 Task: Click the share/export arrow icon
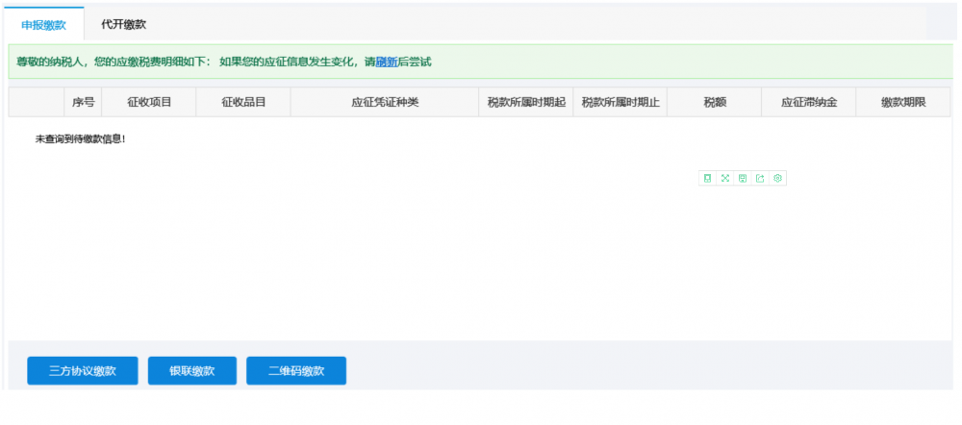(760, 178)
